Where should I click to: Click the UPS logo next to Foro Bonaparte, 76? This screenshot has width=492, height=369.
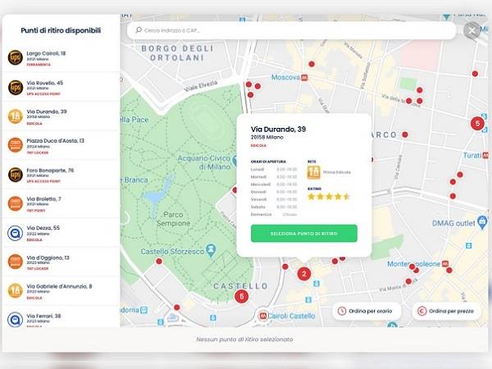point(15,175)
